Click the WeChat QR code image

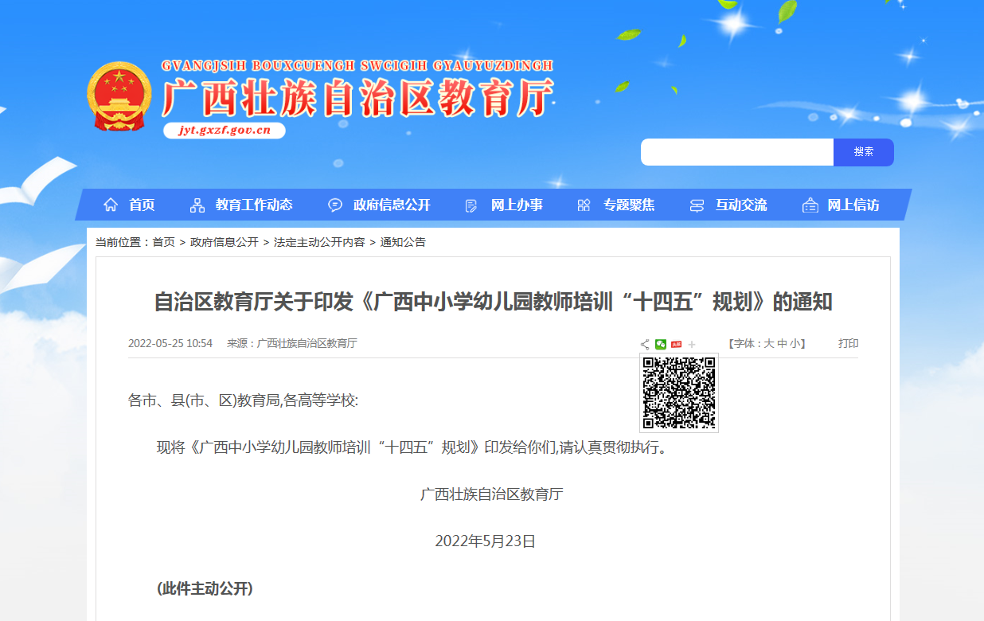[x=679, y=393]
